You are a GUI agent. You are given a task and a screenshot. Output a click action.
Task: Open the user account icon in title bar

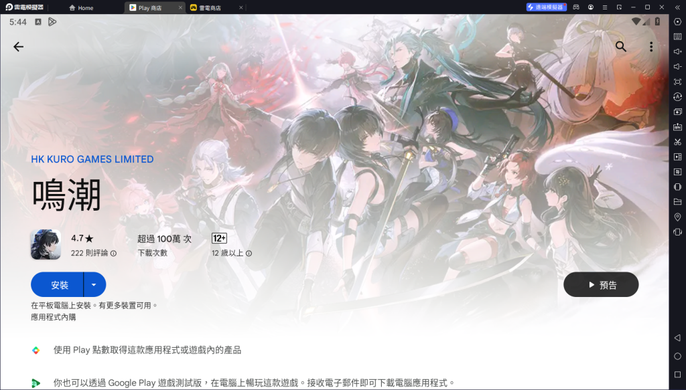click(x=591, y=7)
